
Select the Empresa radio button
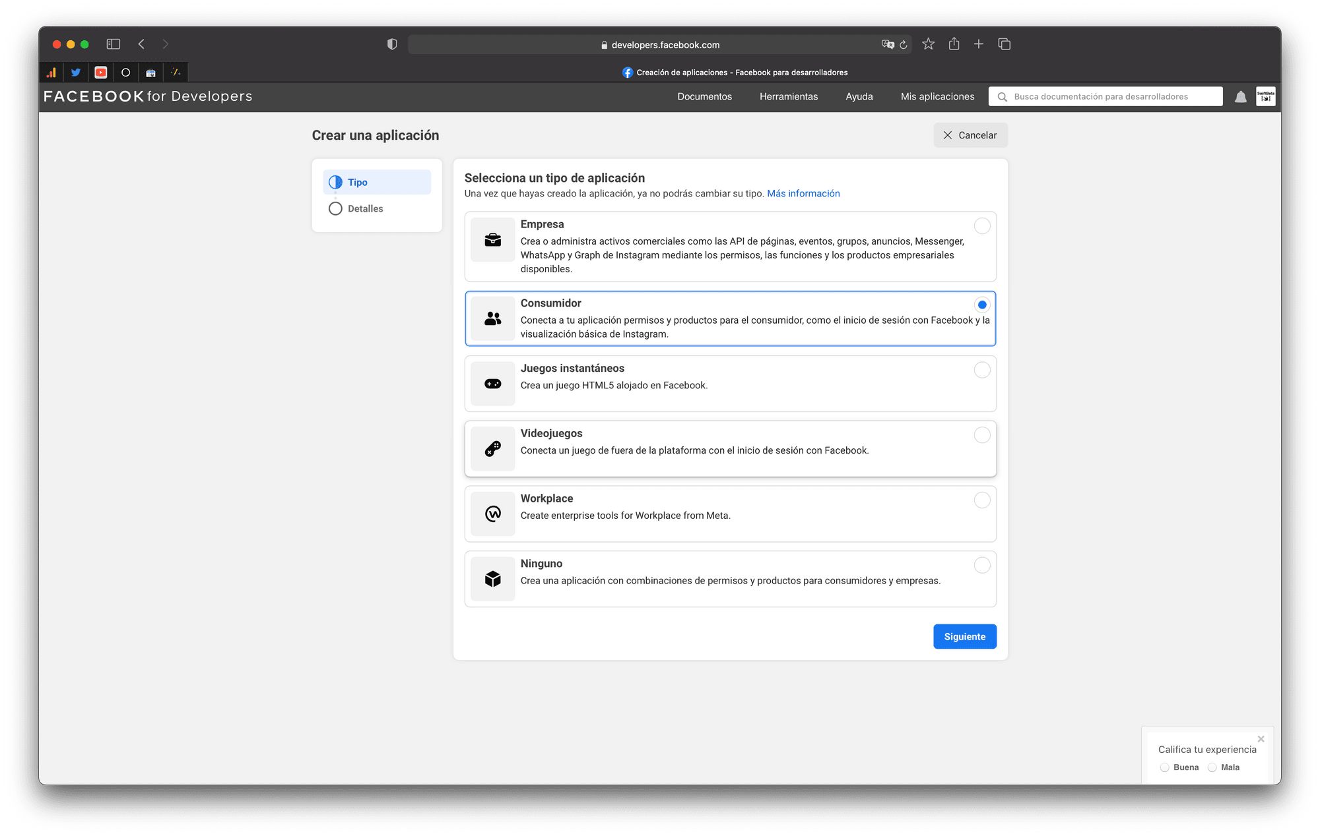pyautogui.click(x=982, y=226)
